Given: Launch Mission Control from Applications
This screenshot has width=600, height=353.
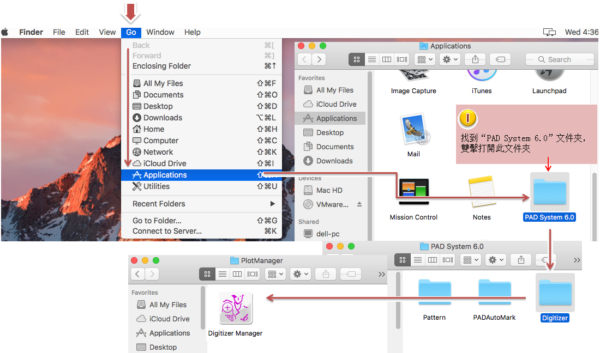Looking at the screenshot, I should 413,190.
